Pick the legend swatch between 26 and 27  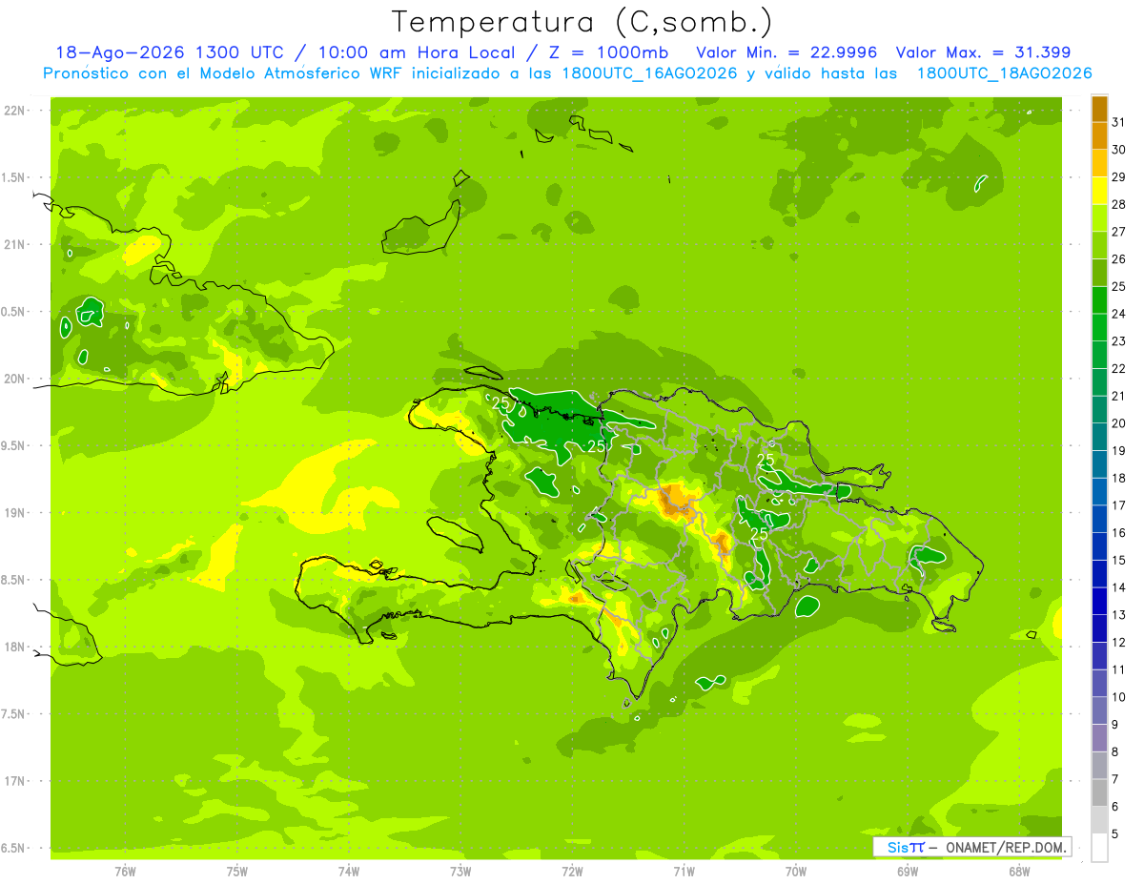tap(1100, 246)
